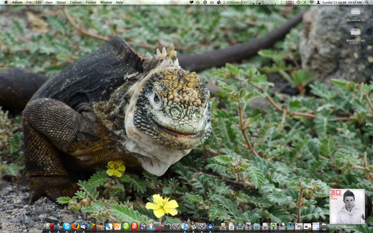Open the VLC cone stack in dock
Image resolution: width=373 pixels, height=233 pixels.
pyautogui.click(x=240, y=226)
